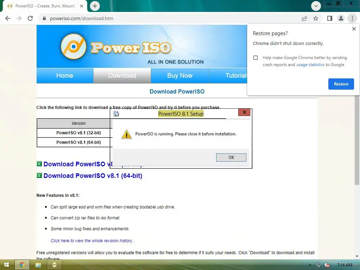Click the Version table header
The height and width of the screenshot is (270, 360).
75,123
